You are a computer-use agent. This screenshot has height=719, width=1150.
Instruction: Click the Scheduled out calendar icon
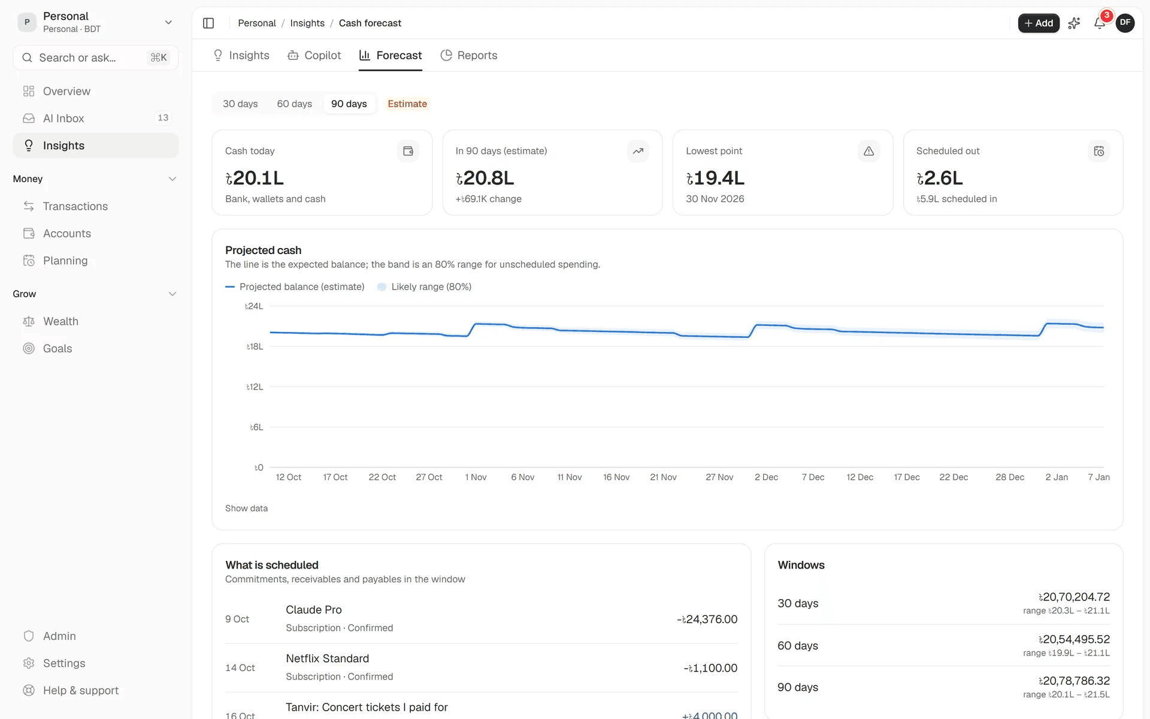point(1098,151)
